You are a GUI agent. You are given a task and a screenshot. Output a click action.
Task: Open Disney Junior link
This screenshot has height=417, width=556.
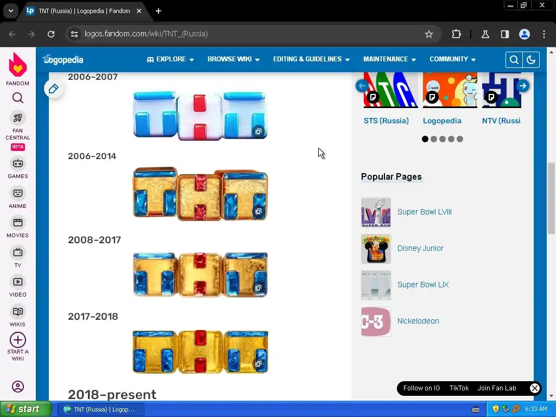coord(420,248)
